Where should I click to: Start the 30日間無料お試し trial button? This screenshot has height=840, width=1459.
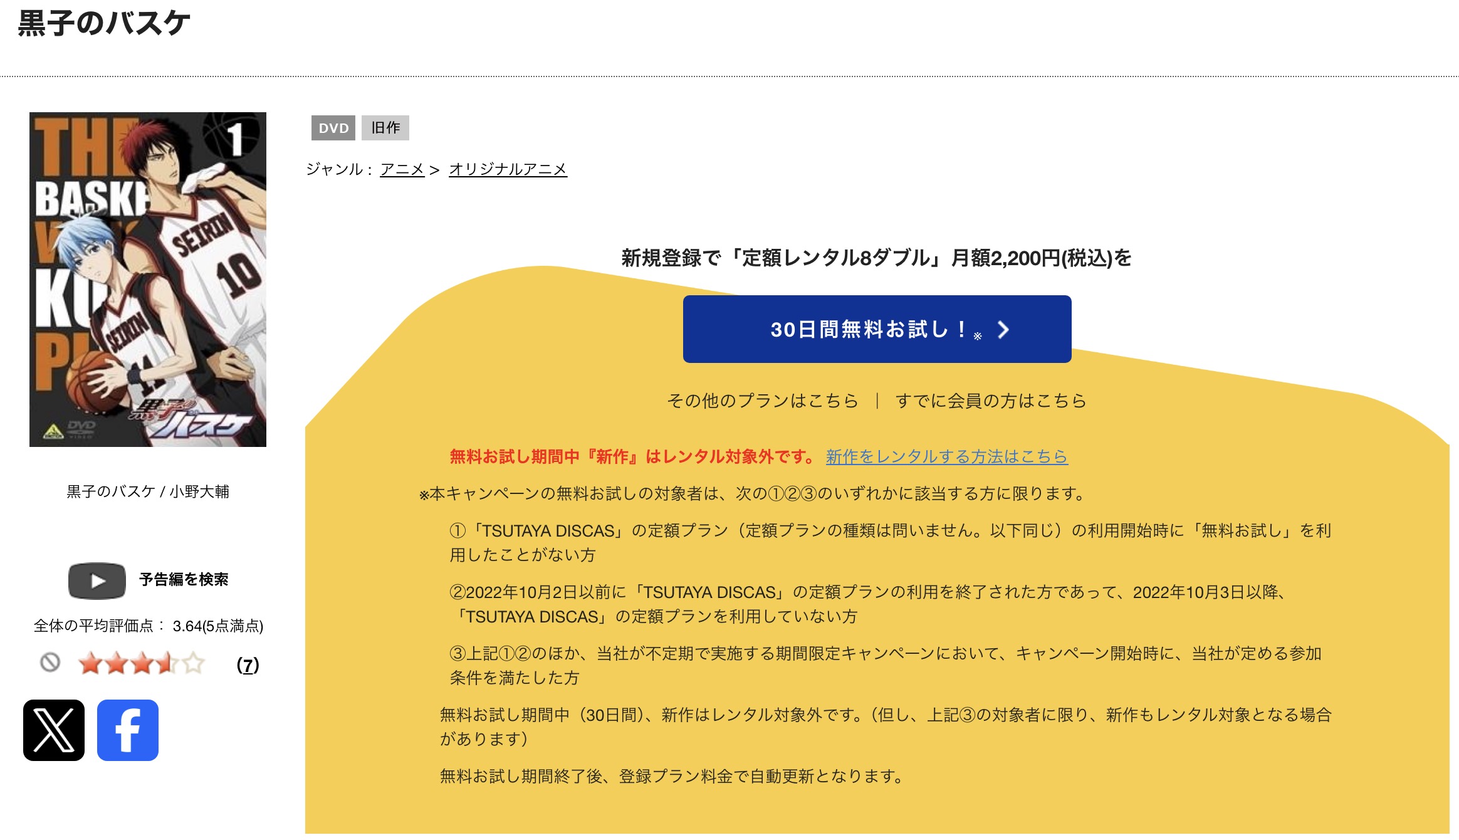pos(877,329)
